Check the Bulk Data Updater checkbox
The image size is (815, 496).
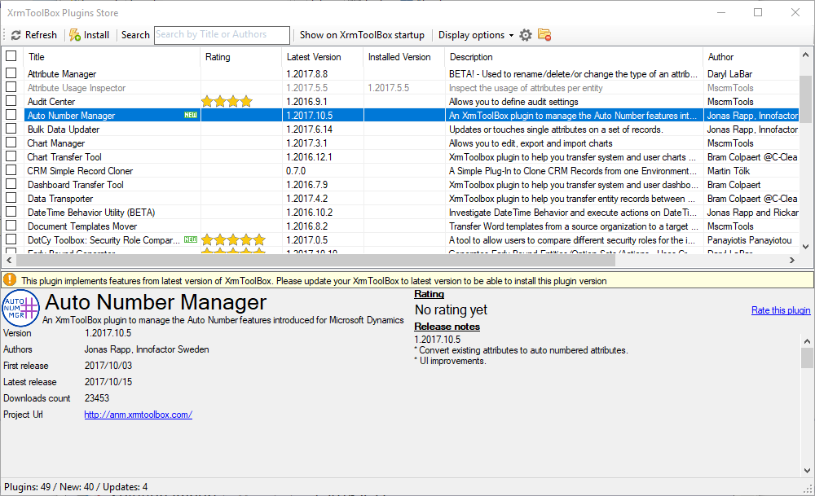(x=11, y=129)
